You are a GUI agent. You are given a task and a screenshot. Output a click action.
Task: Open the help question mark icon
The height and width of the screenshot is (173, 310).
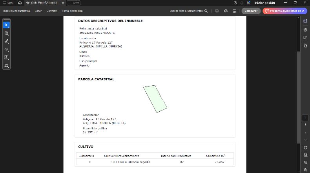tap(235, 3)
